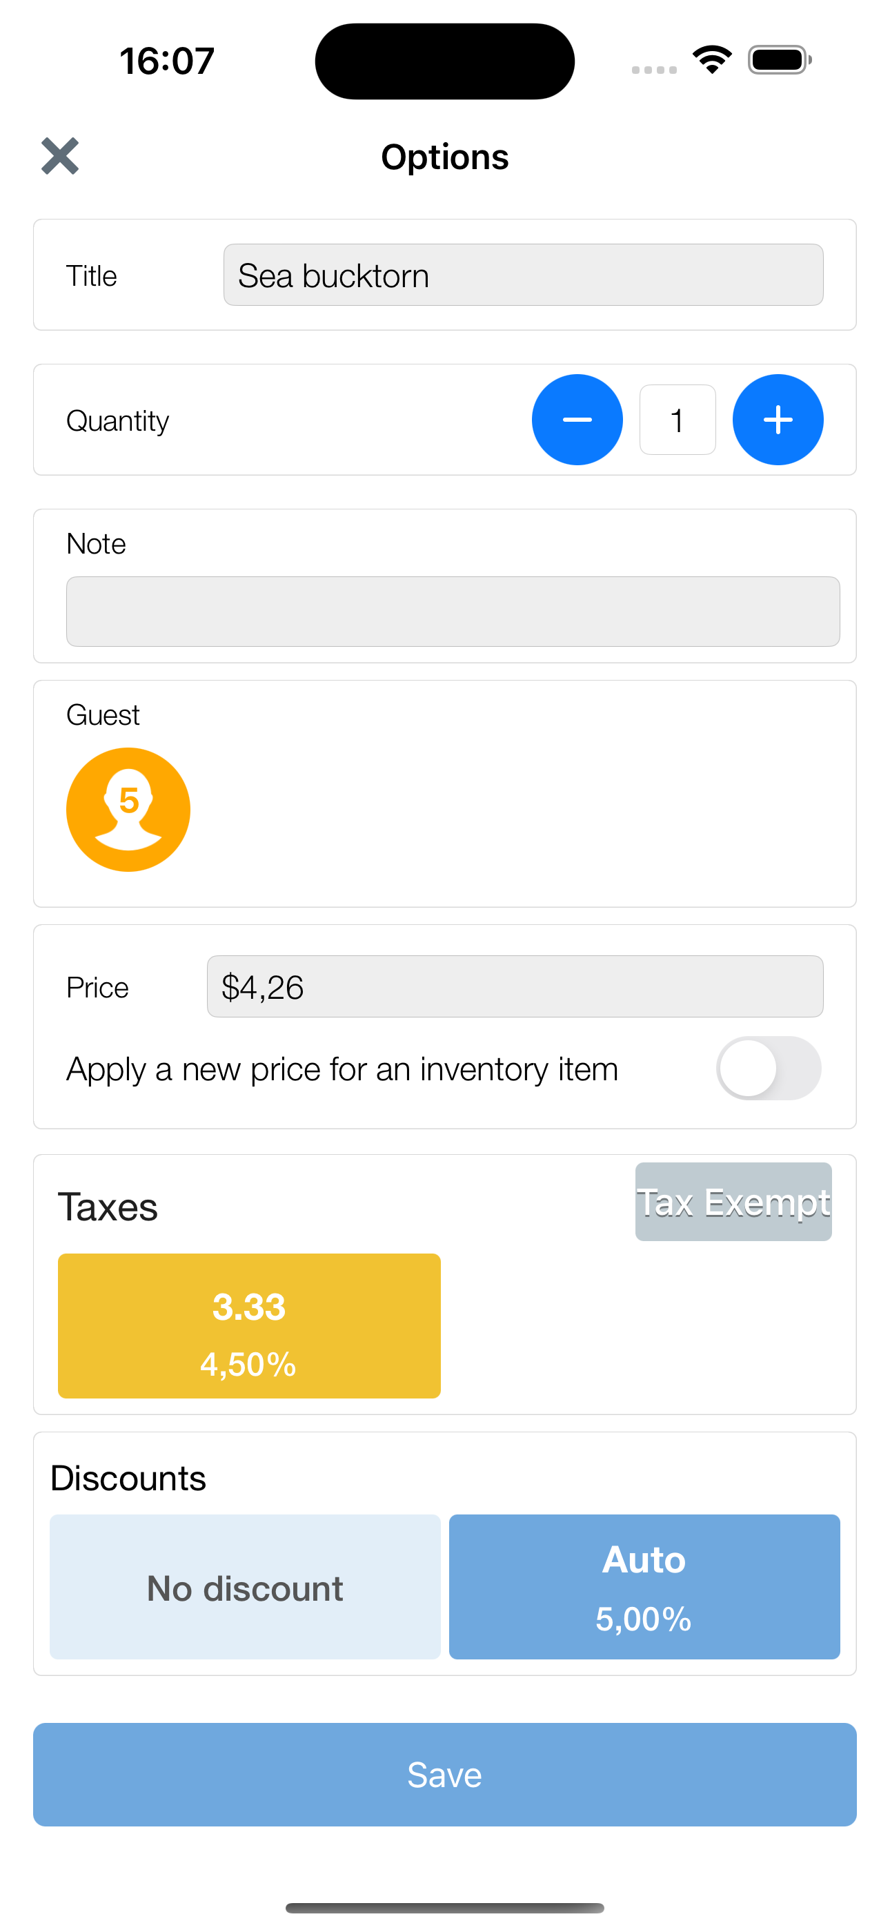This screenshot has height=1930, width=890.
Task: Tap the Discounts section heading
Action: pos(128,1479)
